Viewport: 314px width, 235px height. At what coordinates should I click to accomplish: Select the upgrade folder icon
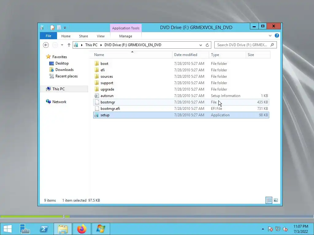[97, 89]
